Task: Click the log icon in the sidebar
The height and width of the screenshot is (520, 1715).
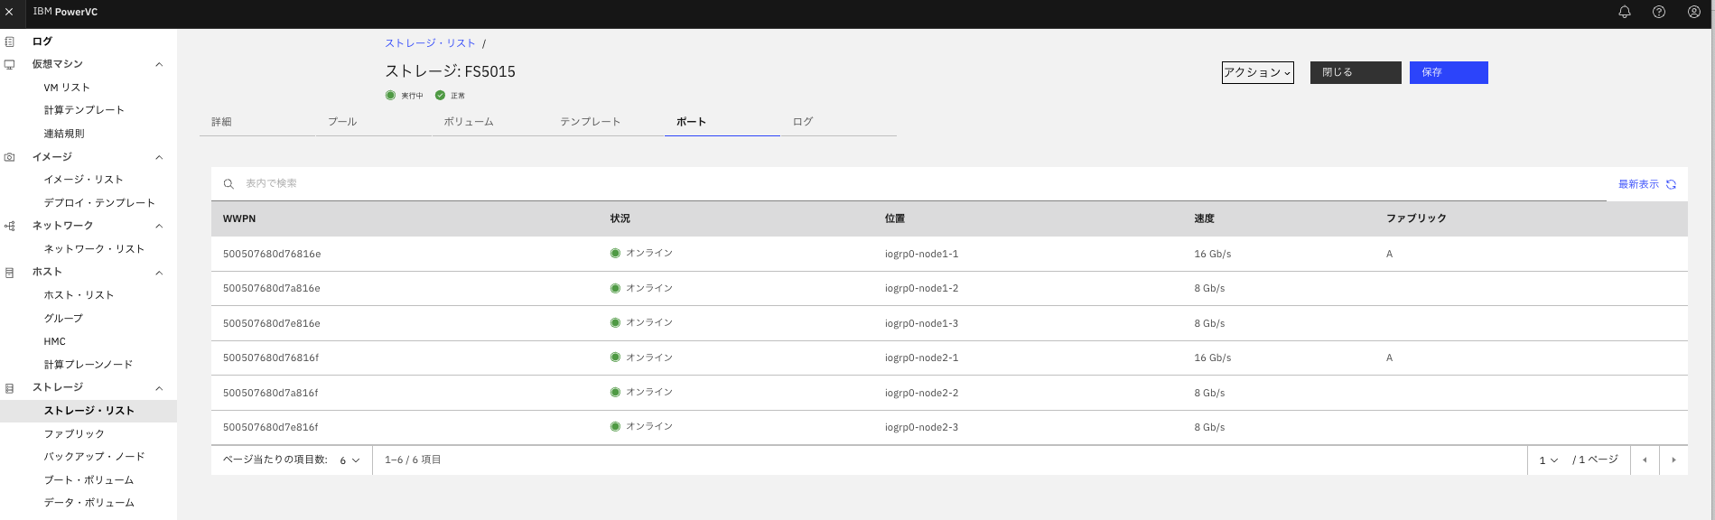Action: pos(9,42)
